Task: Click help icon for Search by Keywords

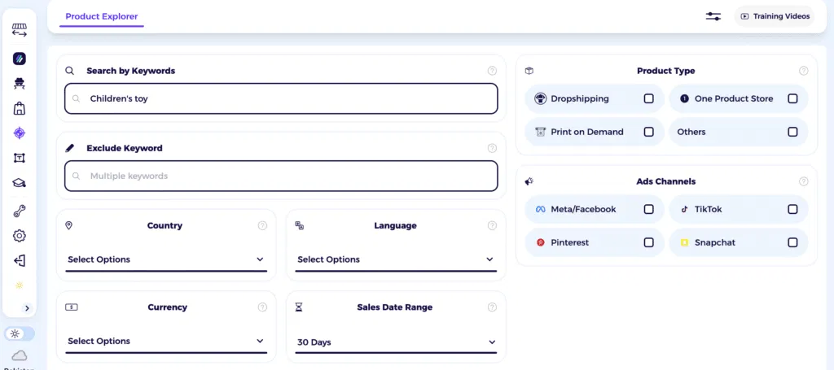Action: pos(492,71)
